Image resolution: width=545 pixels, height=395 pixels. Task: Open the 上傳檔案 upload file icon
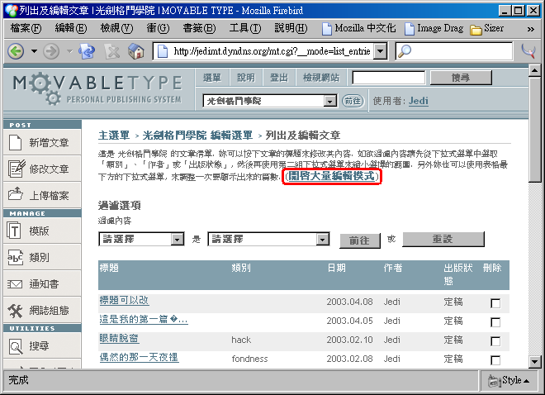pyautogui.click(x=16, y=194)
